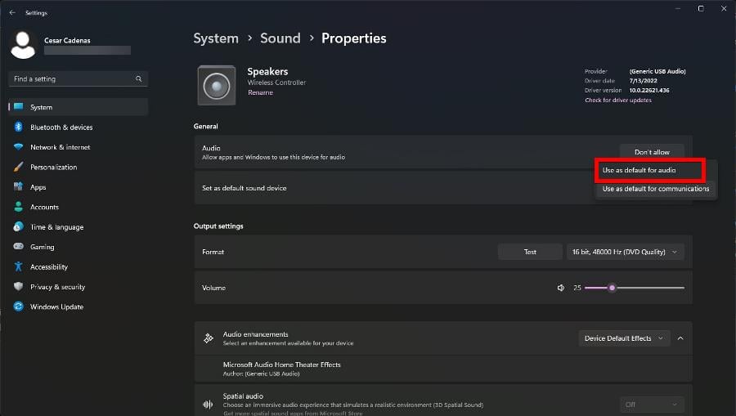Click the Apps icon in sidebar

18,186
